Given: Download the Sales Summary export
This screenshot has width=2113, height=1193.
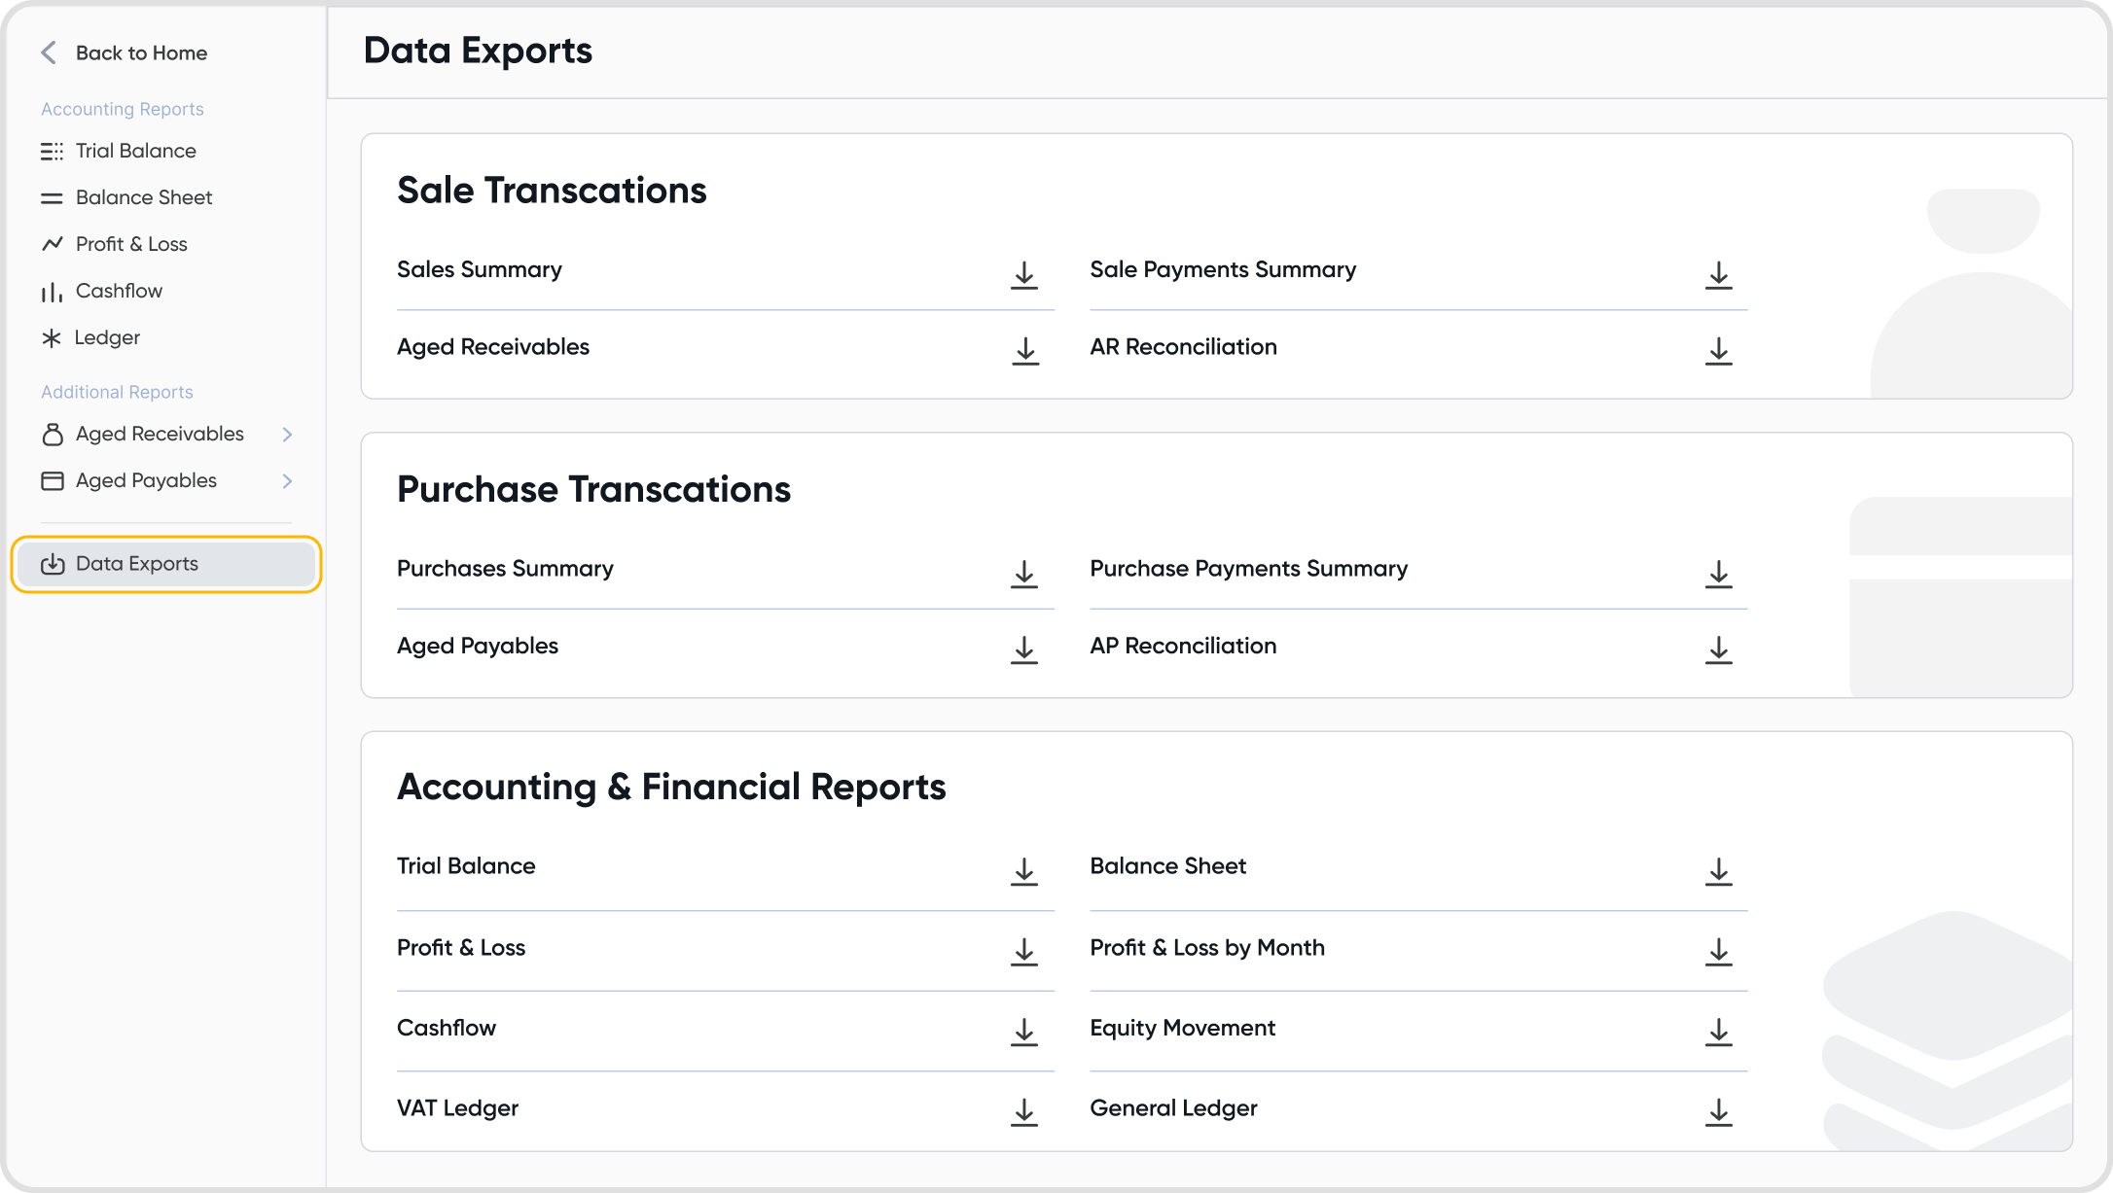Looking at the screenshot, I should [1023, 275].
